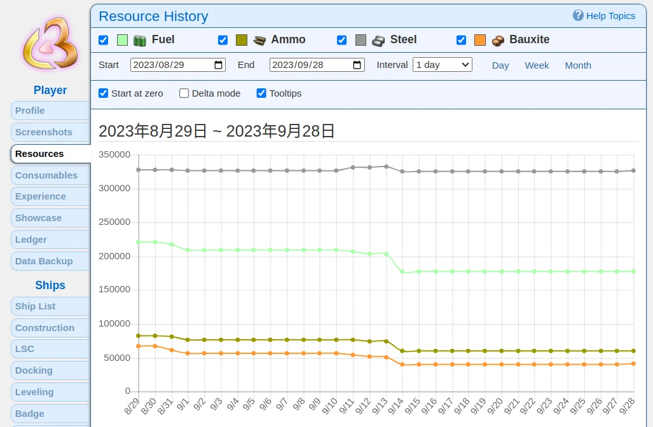Toggle the Bauxite series checkbox

click(x=462, y=40)
